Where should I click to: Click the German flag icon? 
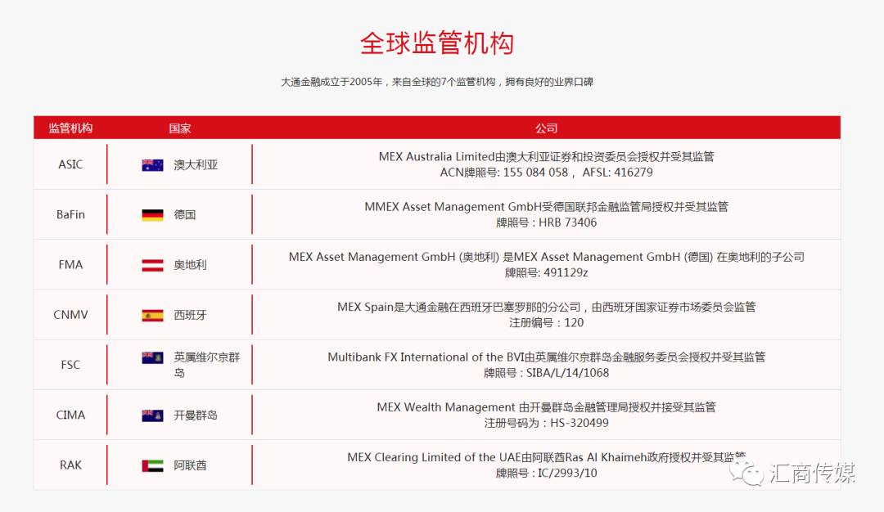point(152,215)
